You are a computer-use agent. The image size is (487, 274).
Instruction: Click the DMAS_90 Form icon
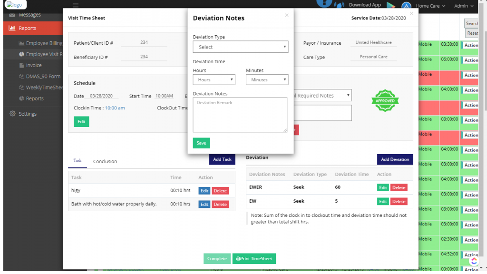[x=21, y=76]
